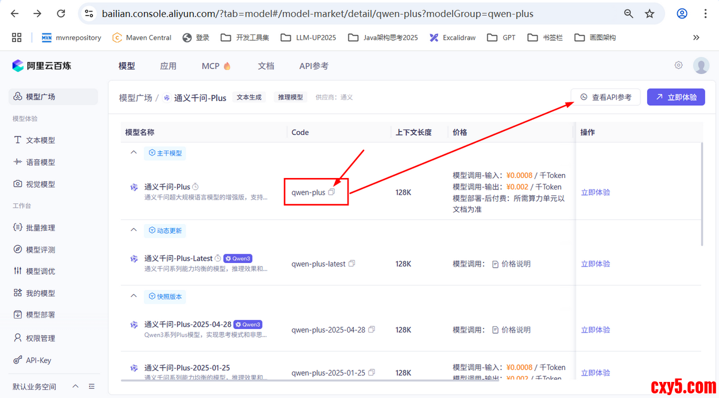Collapse the 主干模型 group
Viewport: 719px width, 398px height.
(134, 153)
